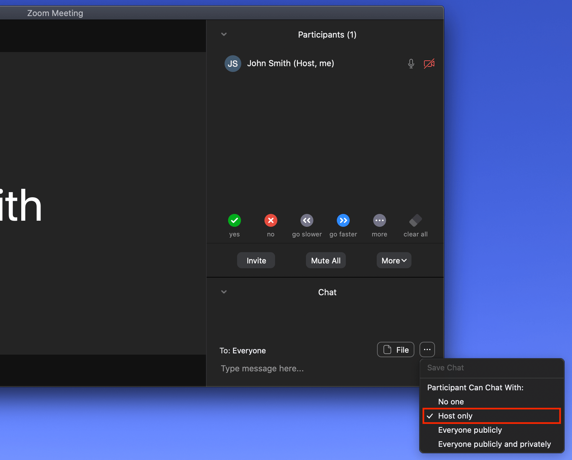Select the go faster icon
Screen dimensions: 572x460
tap(343, 220)
